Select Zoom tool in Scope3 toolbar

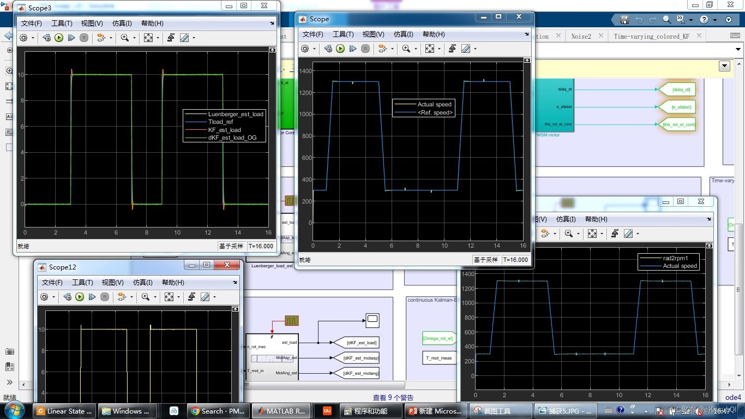[125, 38]
